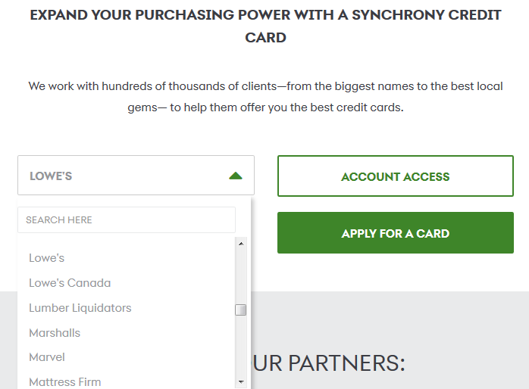The height and width of the screenshot is (389, 529).
Task: Select Lowe's from the partner list
Action: 46,258
